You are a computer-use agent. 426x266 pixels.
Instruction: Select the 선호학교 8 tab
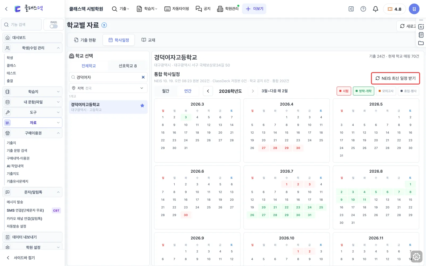click(x=128, y=66)
